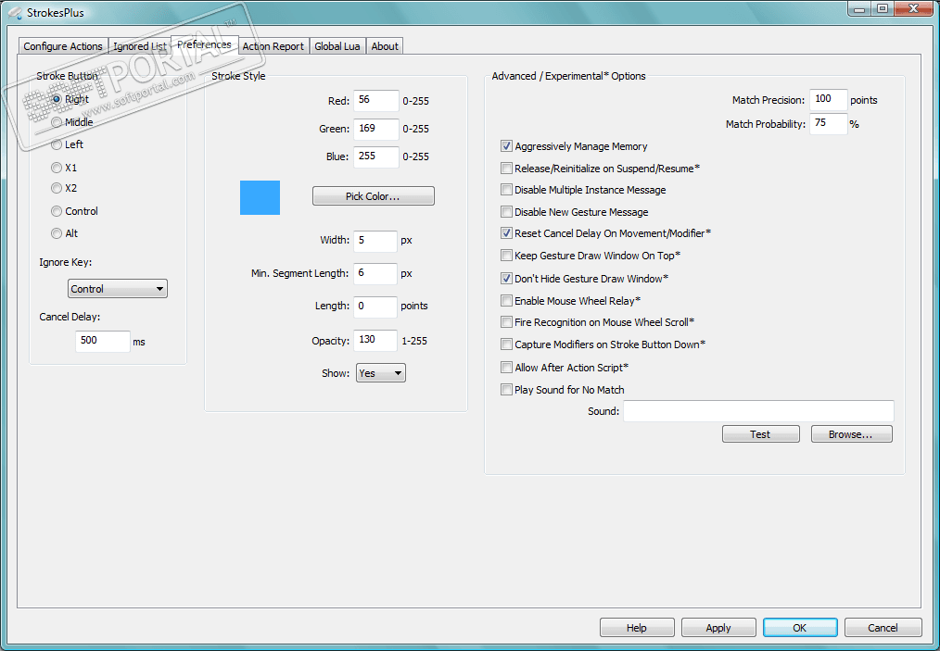Viewport: 940px width, 651px height.
Task: Maximize the StrokesPlus window
Action: point(883,8)
